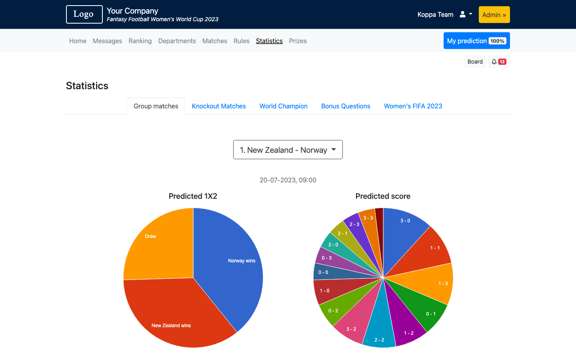Open the Departments menu item
The height and width of the screenshot is (360, 576).
click(x=177, y=41)
